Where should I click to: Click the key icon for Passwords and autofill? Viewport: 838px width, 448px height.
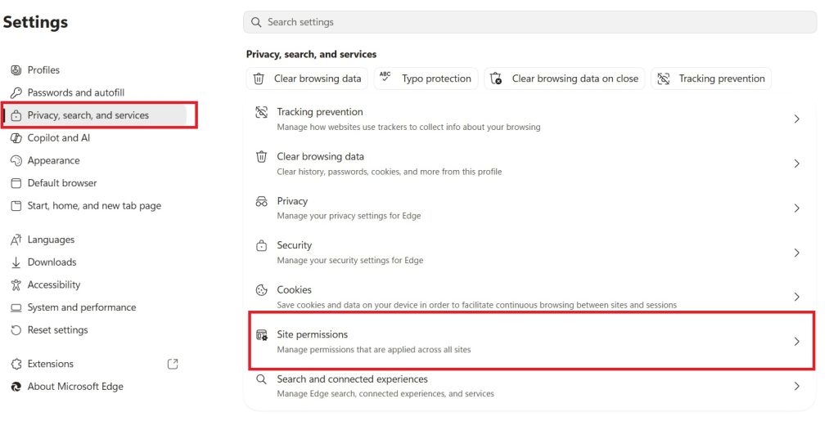tap(16, 92)
